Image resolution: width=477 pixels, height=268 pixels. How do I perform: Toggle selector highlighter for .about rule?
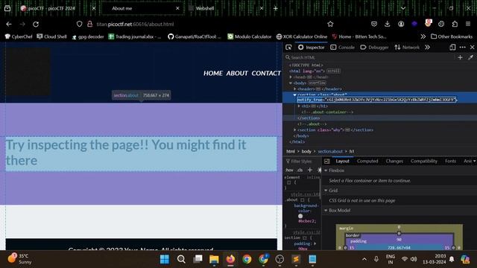(x=302, y=200)
